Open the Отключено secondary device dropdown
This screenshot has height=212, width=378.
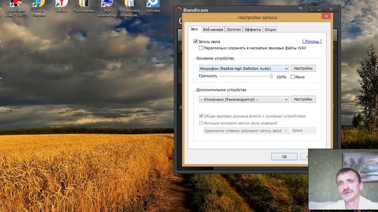[244, 100]
